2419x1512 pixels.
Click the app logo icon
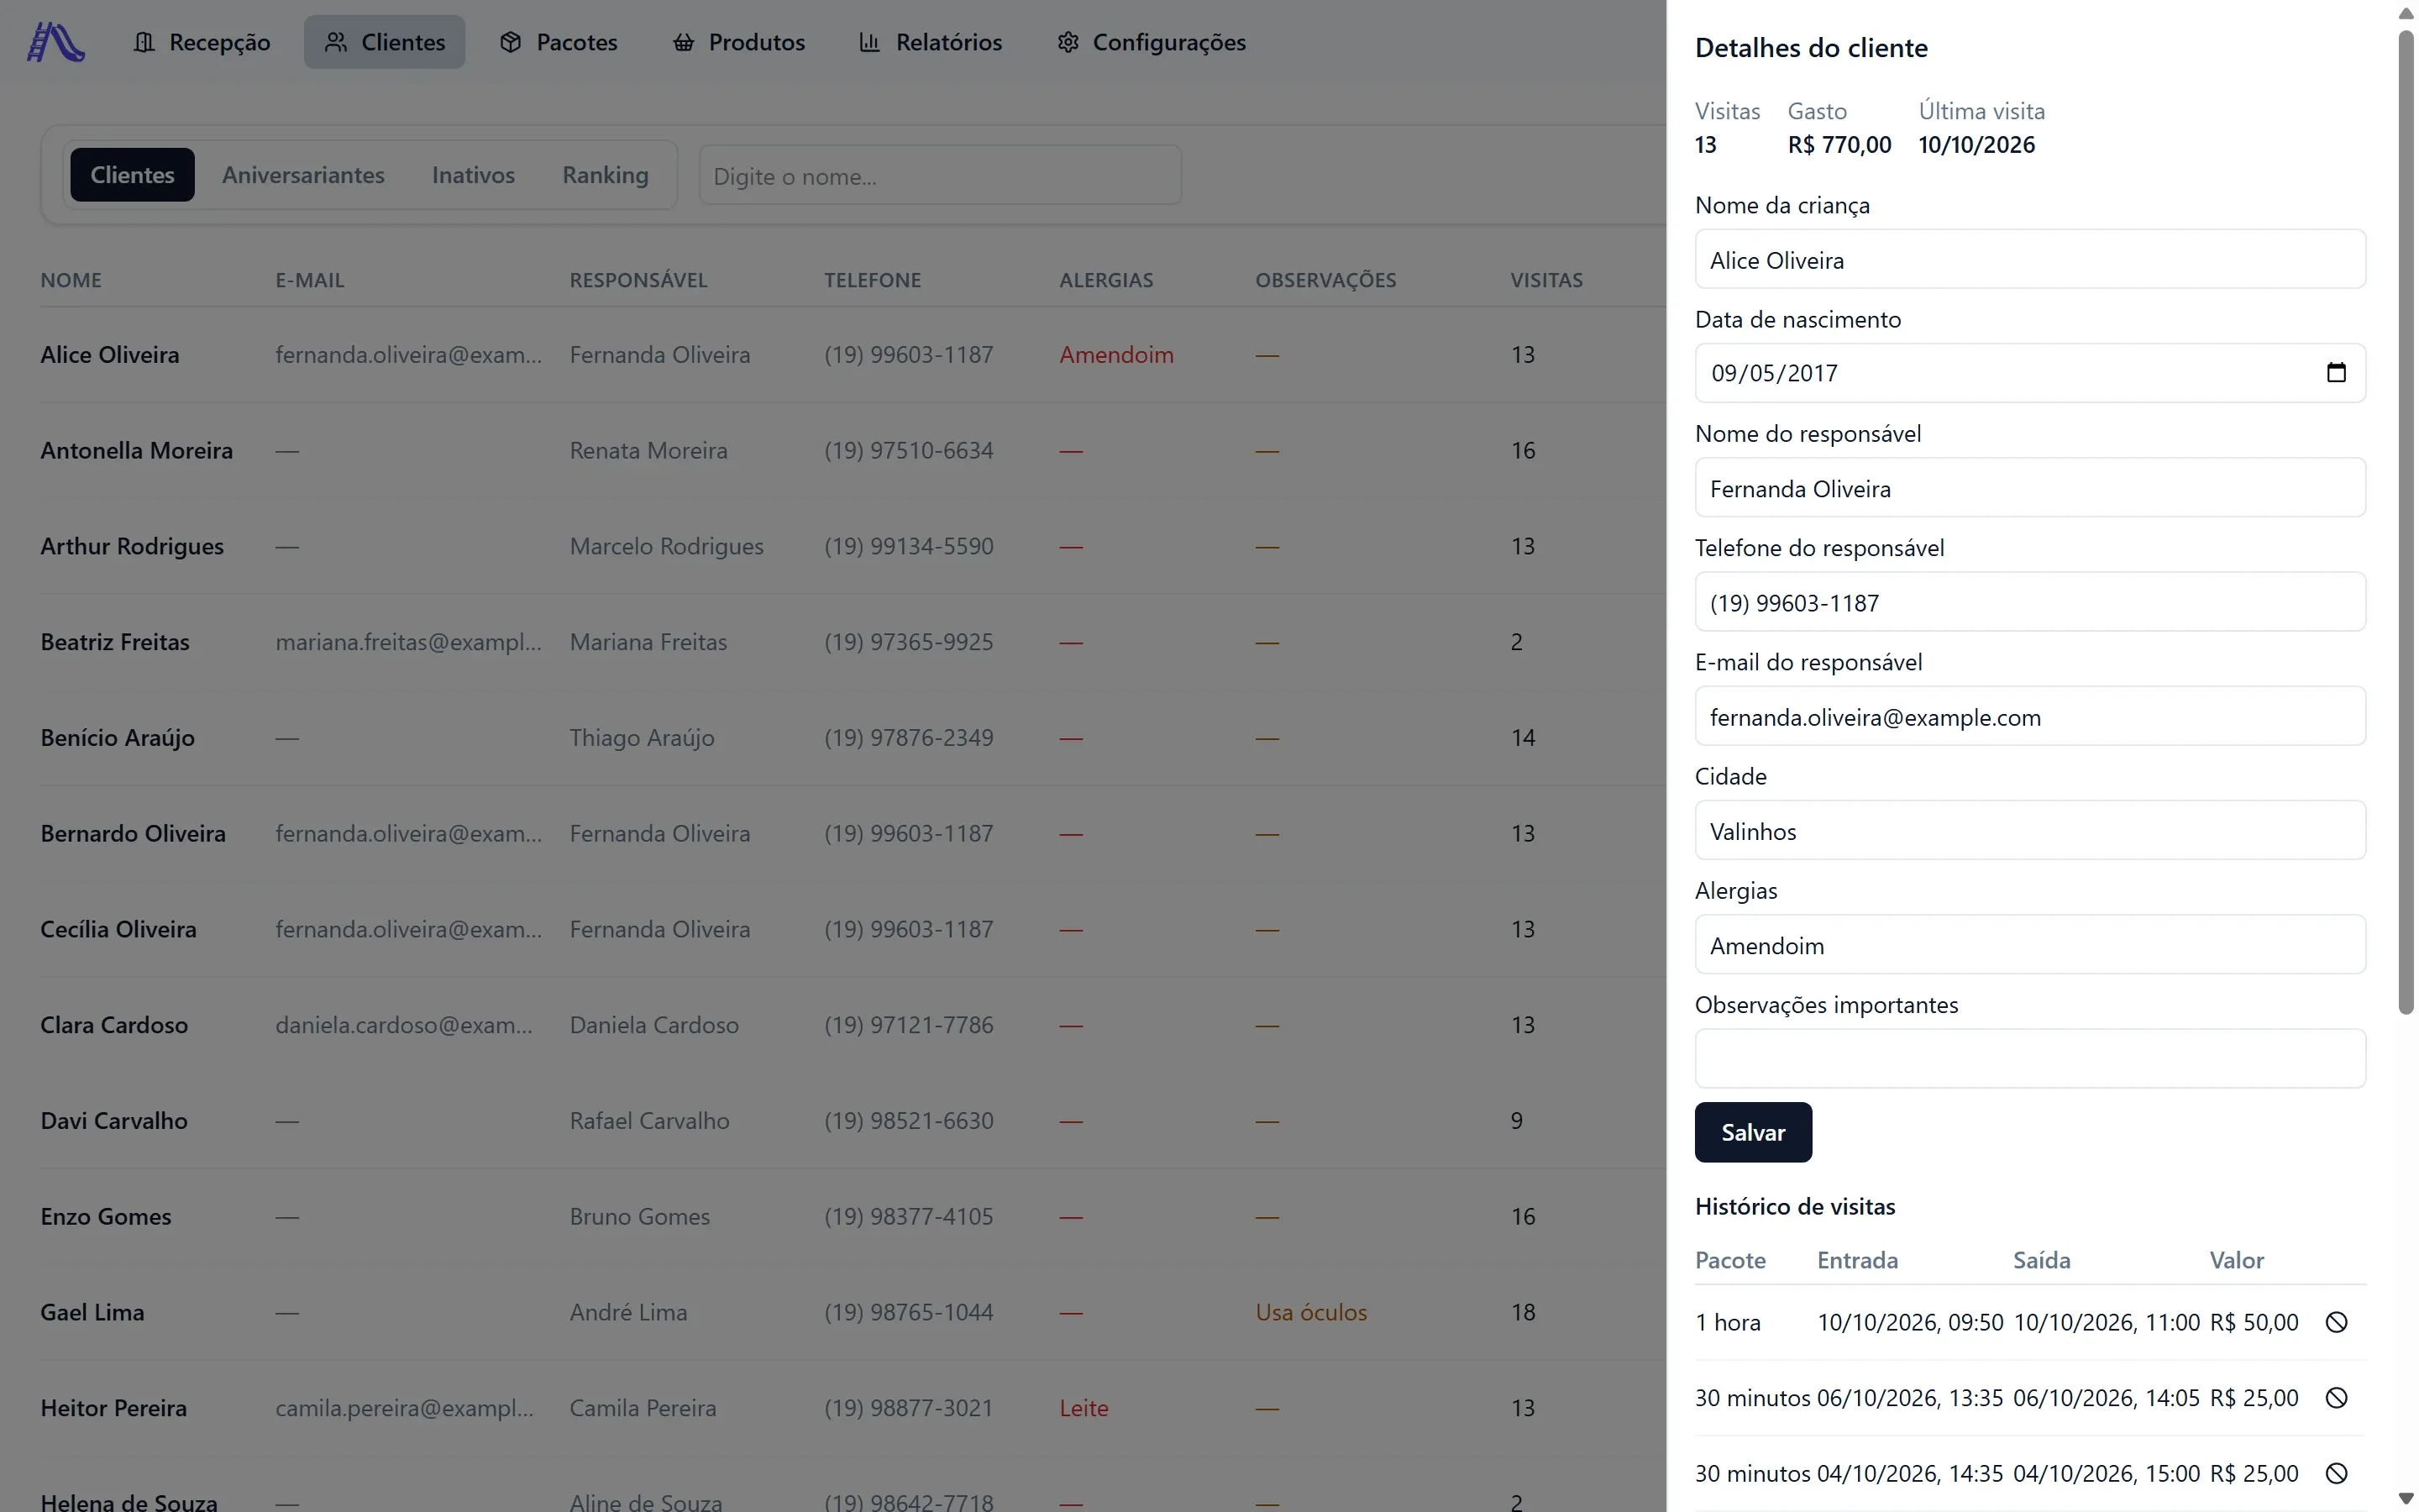tap(56, 42)
